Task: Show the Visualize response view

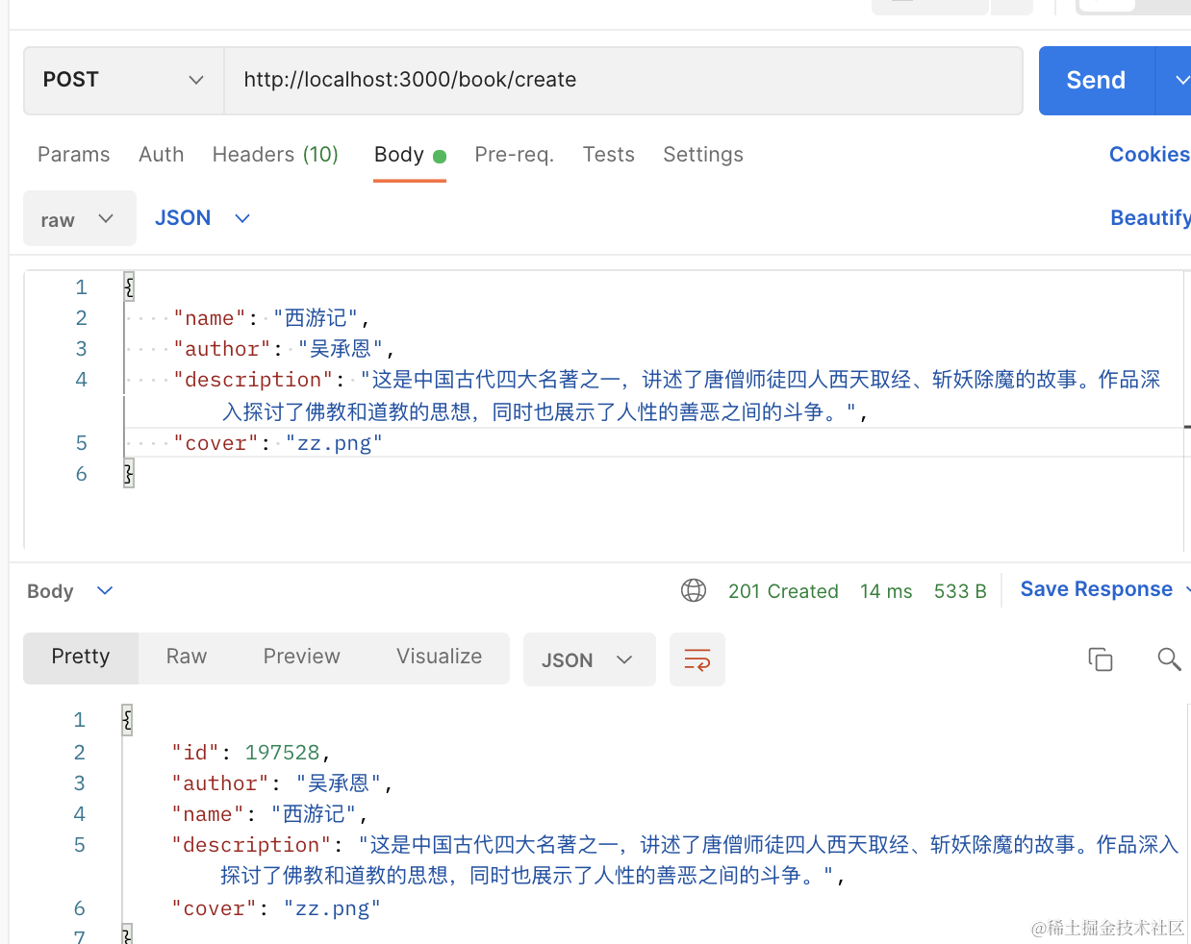Action: click(x=439, y=657)
